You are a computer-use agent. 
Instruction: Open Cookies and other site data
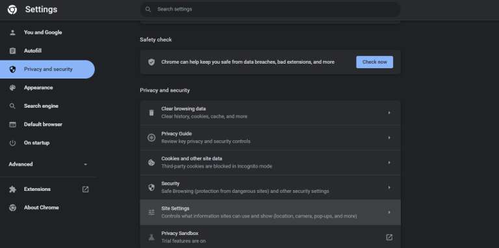[x=270, y=162]
